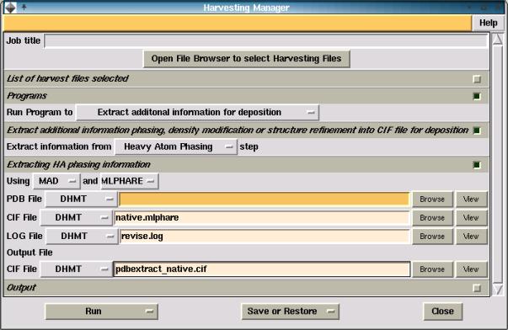Click the revise.log file field
The width and height of the screenshot is (508, 330).
(265, 236)
